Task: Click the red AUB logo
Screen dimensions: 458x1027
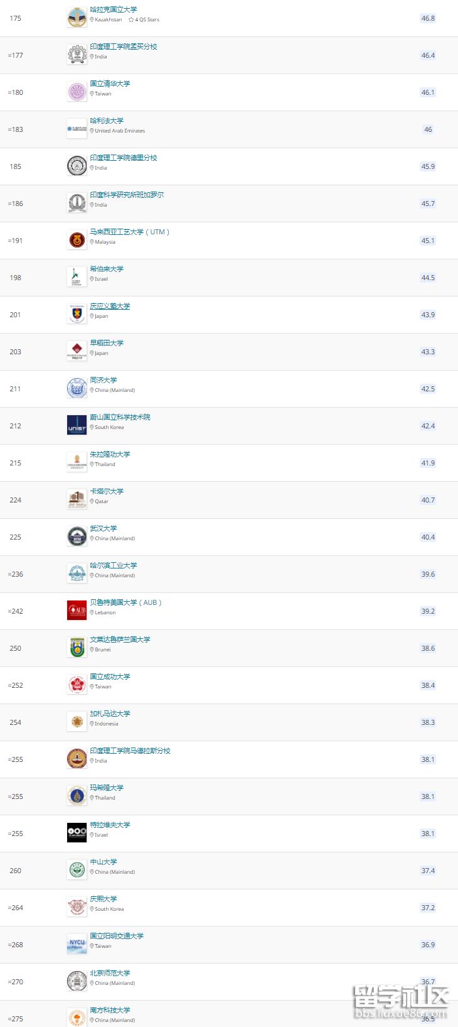Action: [77, 611]
